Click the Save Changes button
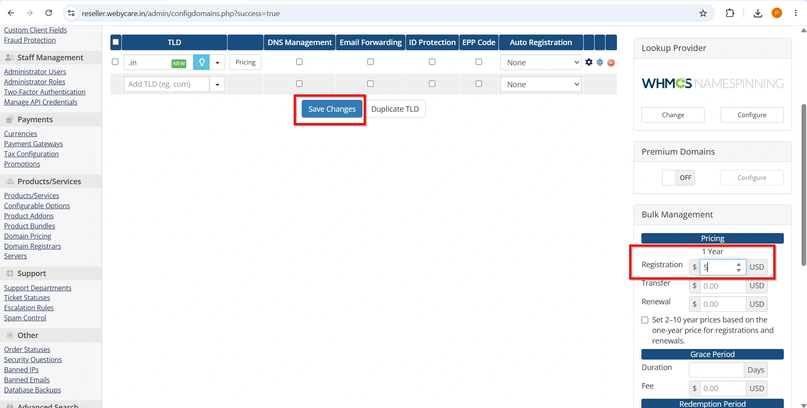807x408 pixels. click(332, 109)
